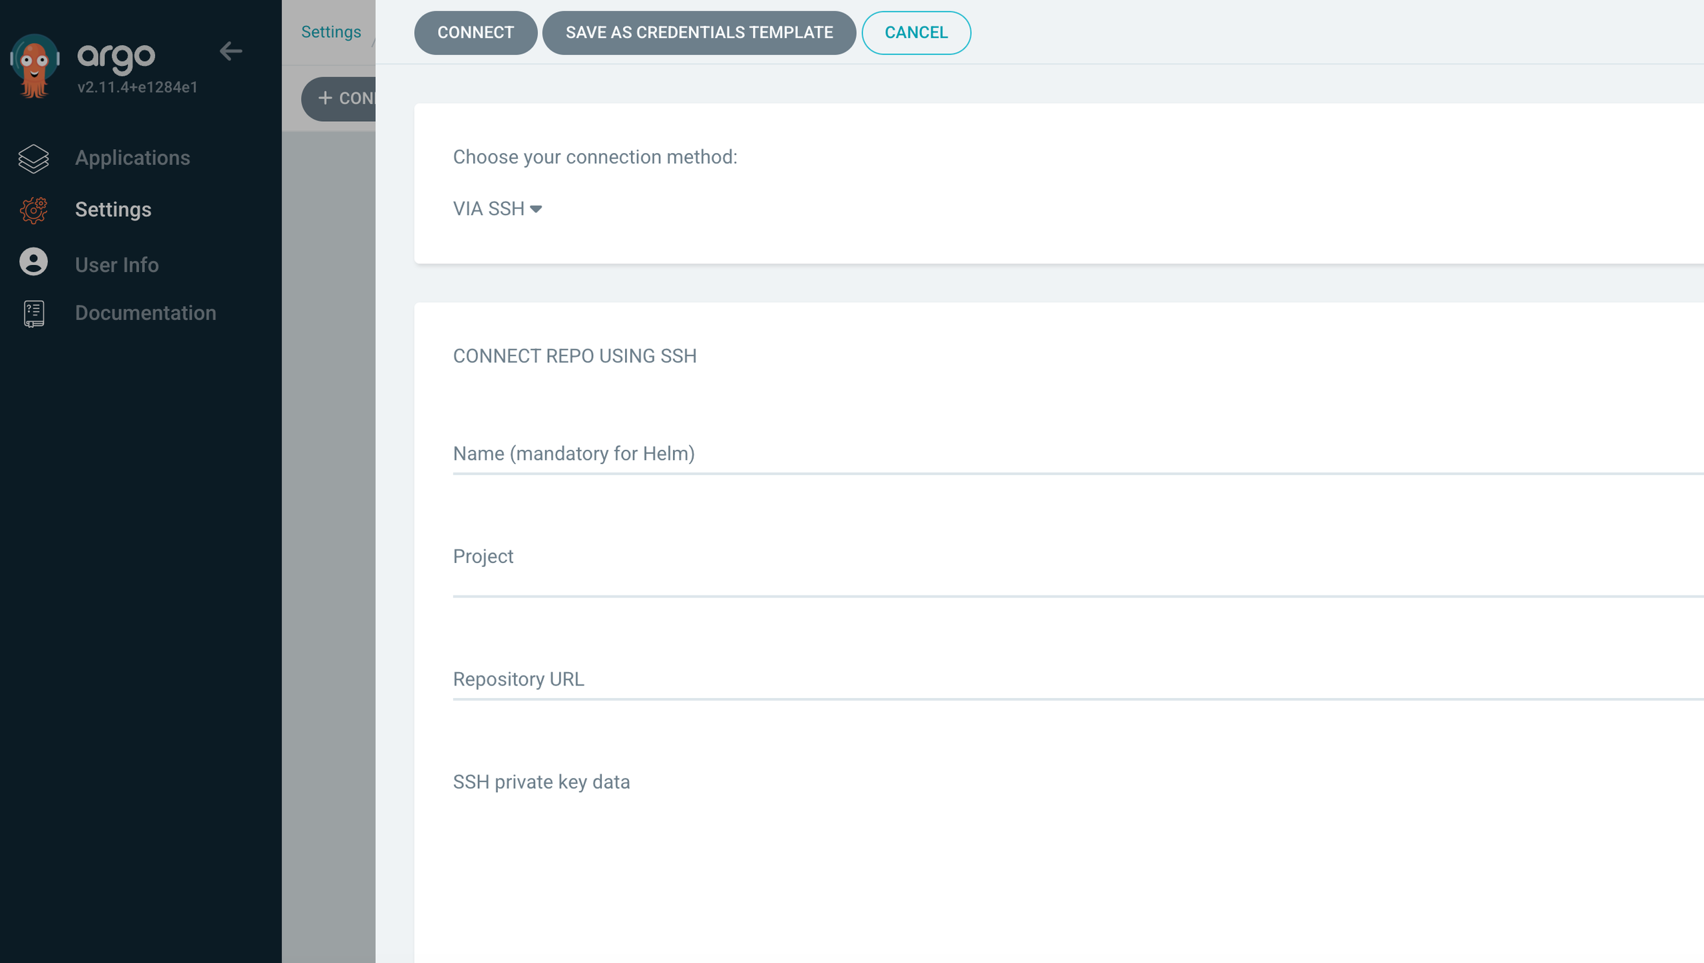The width and height of the screenshot is (1704, 963).
Task: Collapse sidebar with the back arrow
Action: 230,51
